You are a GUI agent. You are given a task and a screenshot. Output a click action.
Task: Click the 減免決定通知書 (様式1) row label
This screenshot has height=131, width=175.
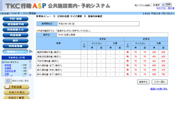coord(49,57)
